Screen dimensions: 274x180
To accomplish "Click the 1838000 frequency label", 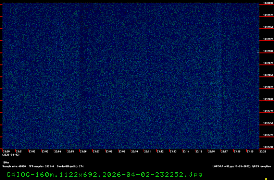I will pyautogui.click(x=268, y=3).
